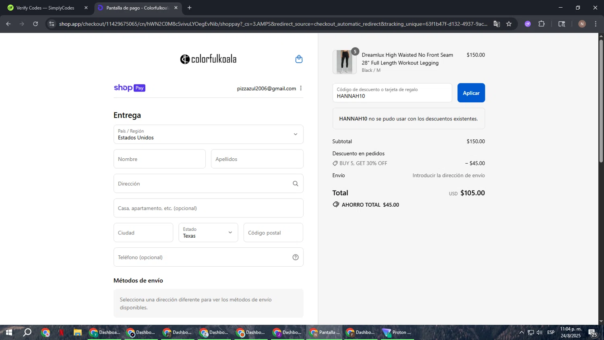Click the help icon in Teléfono field
604x340 pixels.
296,257
